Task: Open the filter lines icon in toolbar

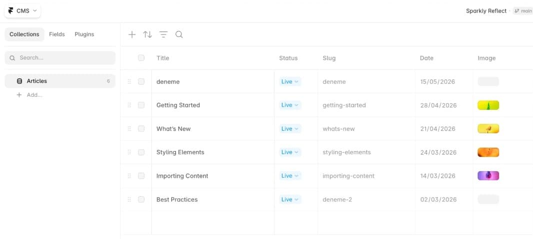Action: pyautogui.click(x=163, y=34)
